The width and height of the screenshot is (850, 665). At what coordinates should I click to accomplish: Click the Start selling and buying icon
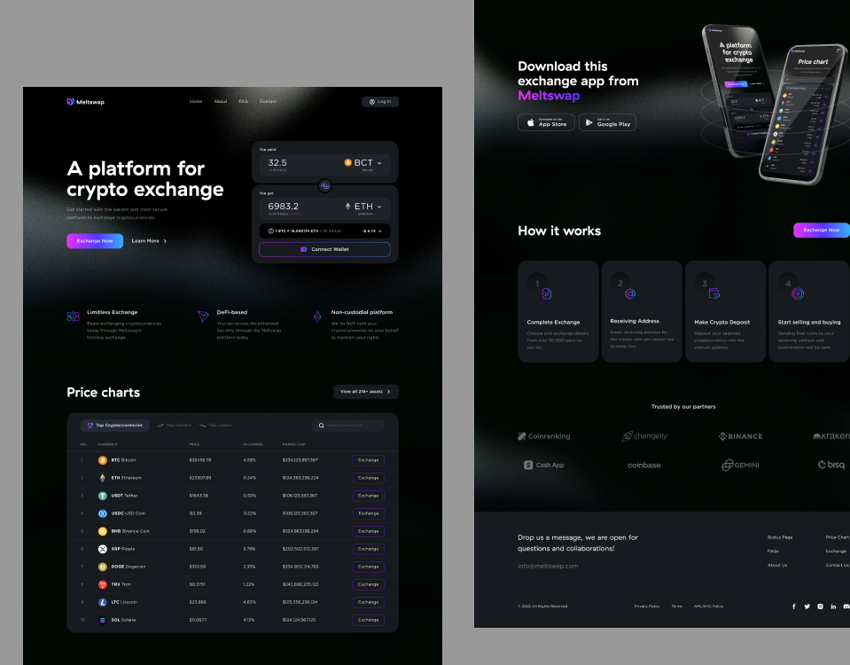tap(798, 294)
